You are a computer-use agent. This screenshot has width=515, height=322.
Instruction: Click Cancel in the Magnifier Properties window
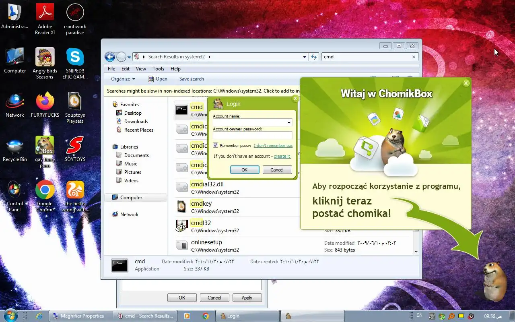214,298
